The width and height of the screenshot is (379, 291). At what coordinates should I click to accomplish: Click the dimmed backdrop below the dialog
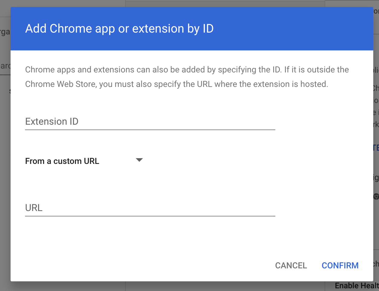[212, 286]
